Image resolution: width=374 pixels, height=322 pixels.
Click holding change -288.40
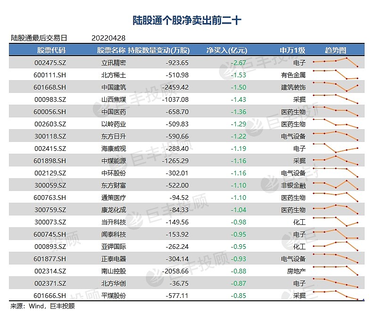177,149
